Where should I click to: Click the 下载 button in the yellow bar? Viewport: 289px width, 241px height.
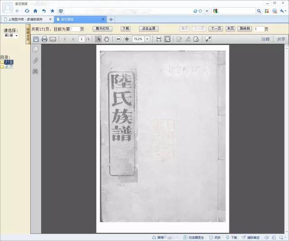[126, 29]
